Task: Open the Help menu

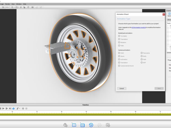Action: [25, 4]
